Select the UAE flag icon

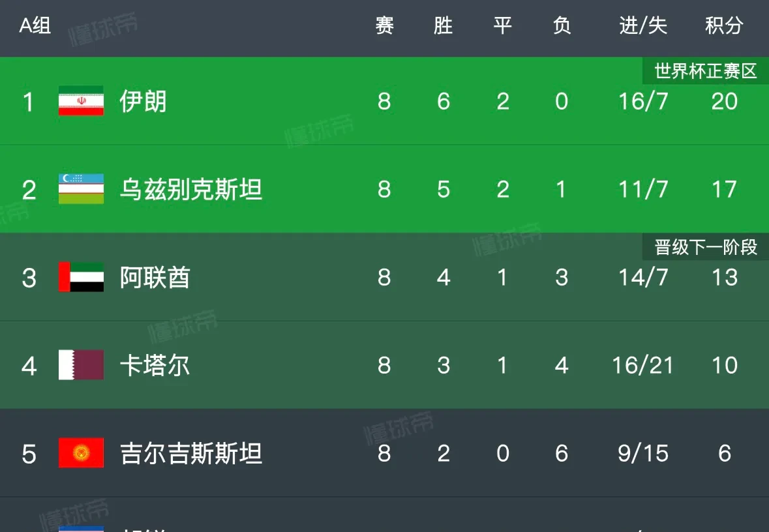(x=80, y=278)
